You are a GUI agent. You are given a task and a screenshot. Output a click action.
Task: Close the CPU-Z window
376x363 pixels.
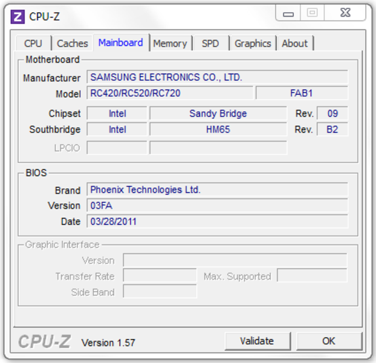(345, 13)
